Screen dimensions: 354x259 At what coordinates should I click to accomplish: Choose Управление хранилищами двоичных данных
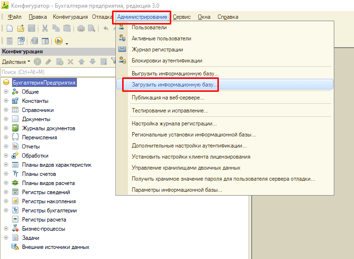pos(225,168)
